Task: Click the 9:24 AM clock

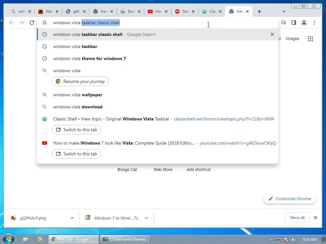Action: tap(309, 240)
